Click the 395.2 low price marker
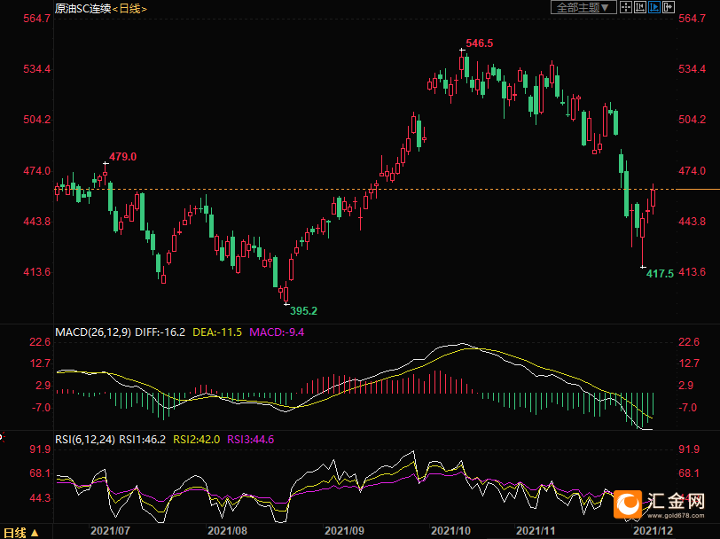This screenshot has height=539, width=720. pyautogui.click(x=303, y=311)
